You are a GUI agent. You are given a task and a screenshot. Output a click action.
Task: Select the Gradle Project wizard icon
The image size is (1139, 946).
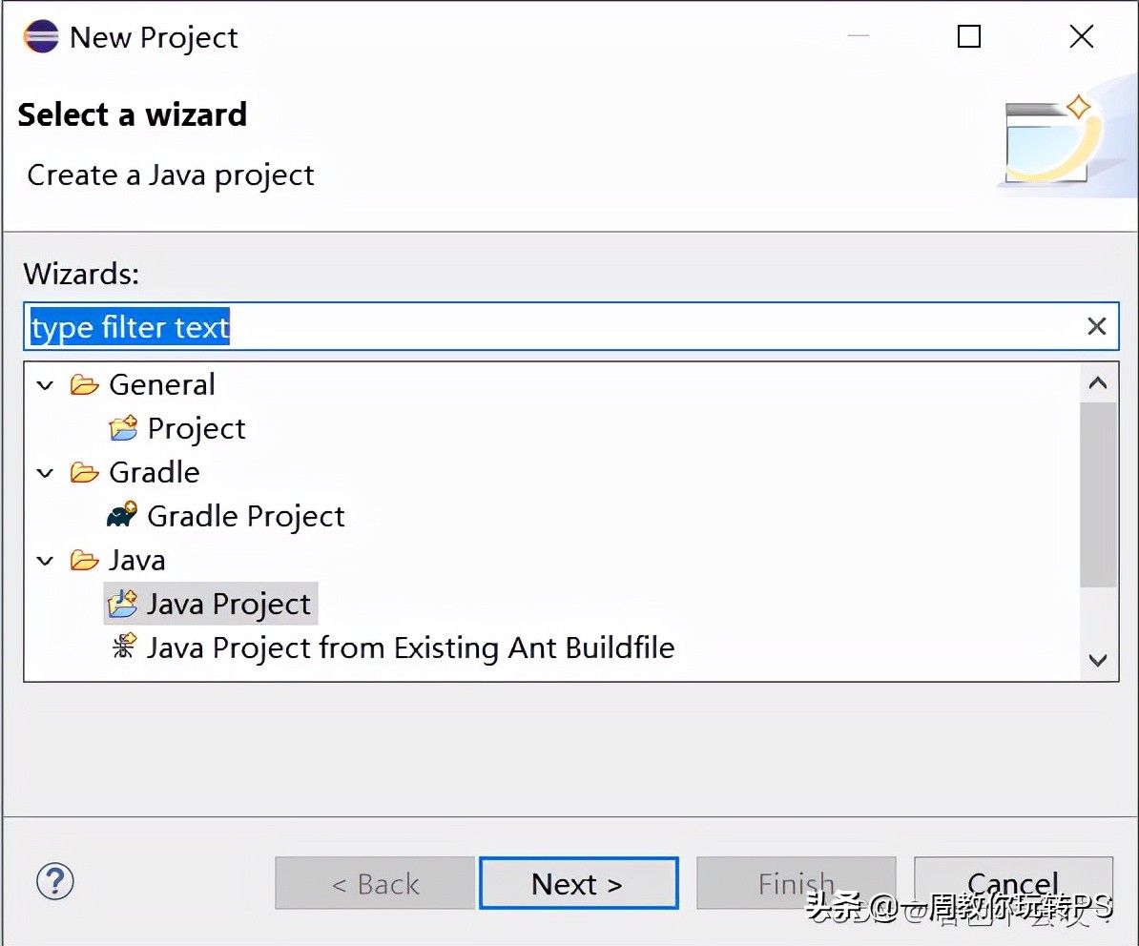pos(122,514)
